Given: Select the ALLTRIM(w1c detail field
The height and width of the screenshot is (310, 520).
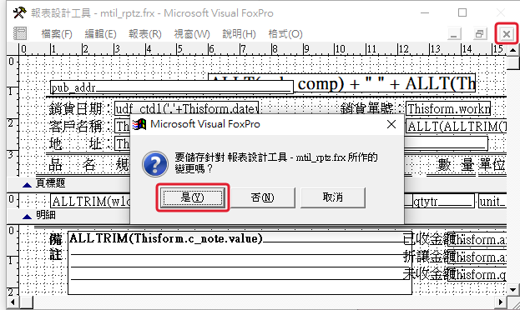Looking at the screenshot, I should [90, 201].
